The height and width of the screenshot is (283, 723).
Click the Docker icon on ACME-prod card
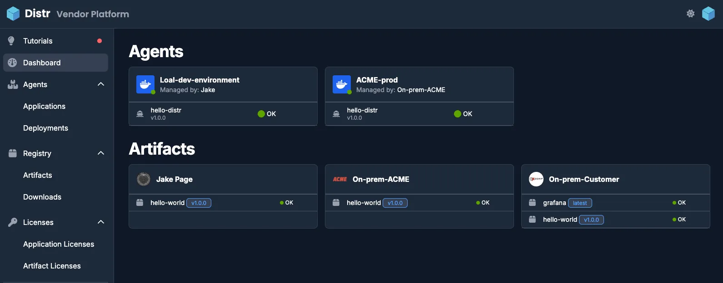341,84
